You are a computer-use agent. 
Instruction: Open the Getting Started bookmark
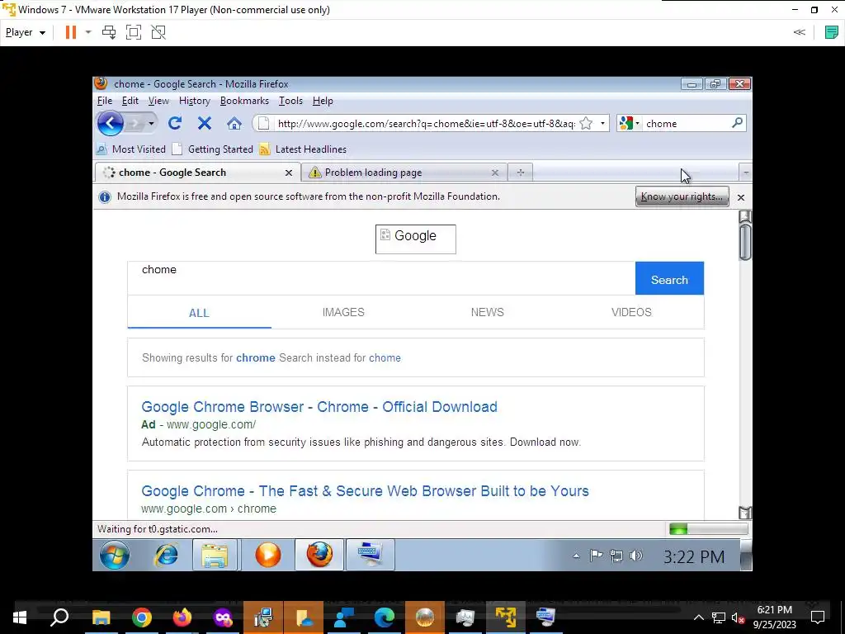[213, 149]
